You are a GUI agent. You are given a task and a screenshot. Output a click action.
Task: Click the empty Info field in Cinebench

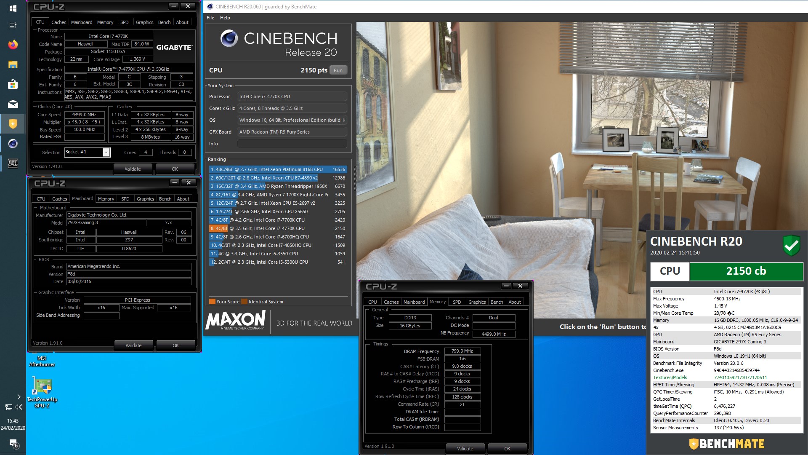292,144
